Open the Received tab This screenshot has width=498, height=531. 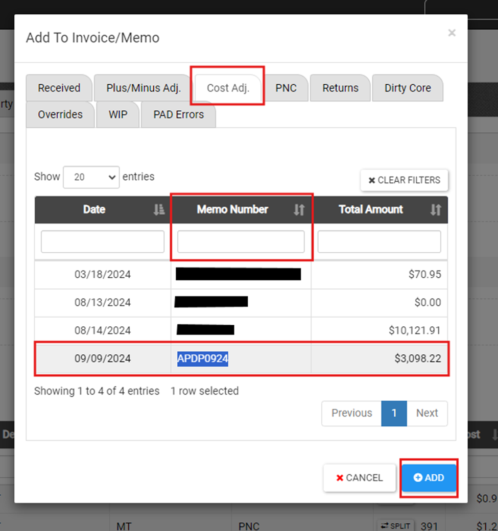tap(59, 88)
